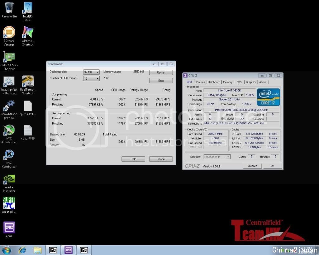Image resolution: width=319 pixels, height=255 pixels.
Task: Select the wPrime shortcut icon
Action: (x=28, y=36)
